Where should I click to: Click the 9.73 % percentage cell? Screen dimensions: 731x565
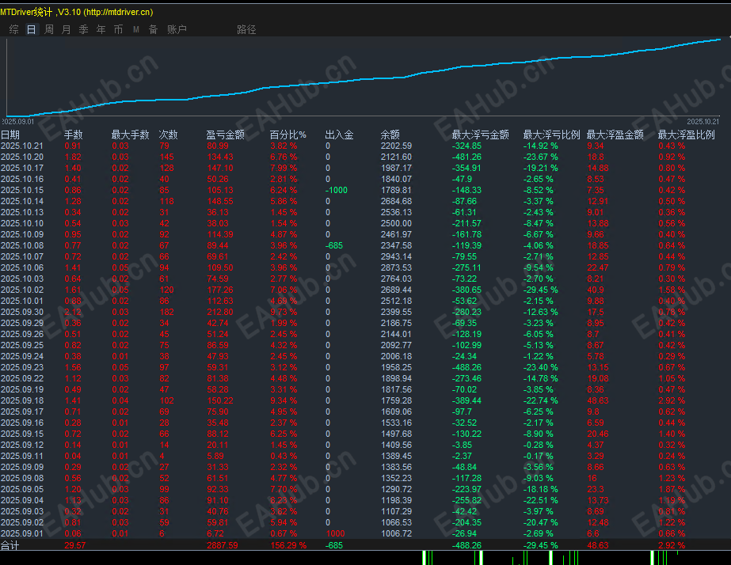tap(284, 312)
